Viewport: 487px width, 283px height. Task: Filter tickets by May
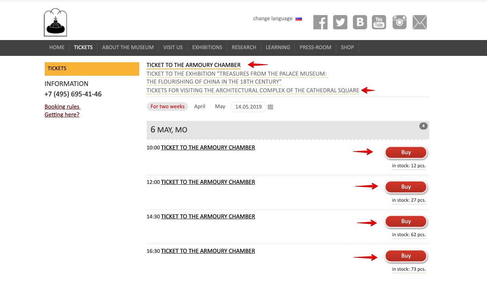(x=220, y=107)
